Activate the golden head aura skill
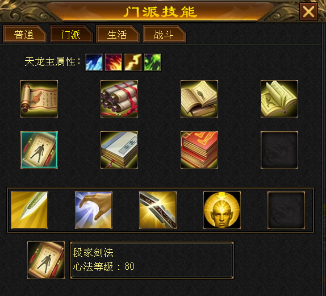The height and width of the screenshot is (296, 326). tap(222, 210)
